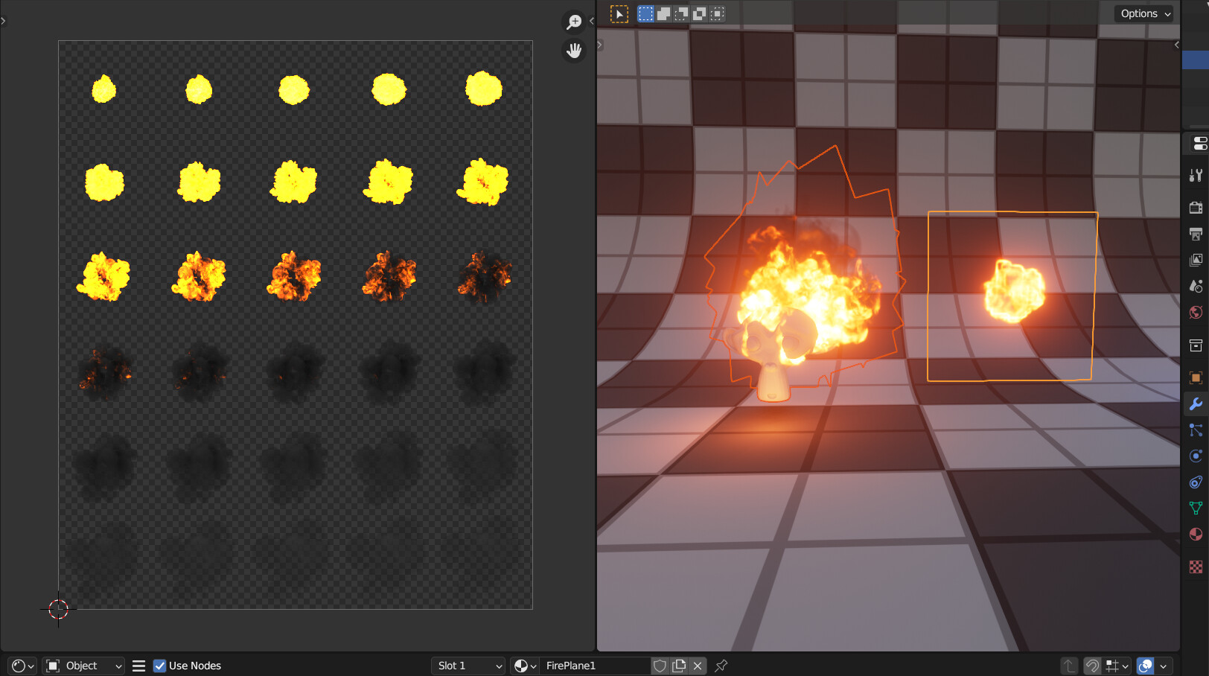The image size is (1209, 676).
Task: Switch to the Modifier Properties wrench tab
Action: tap(1196, 404)
